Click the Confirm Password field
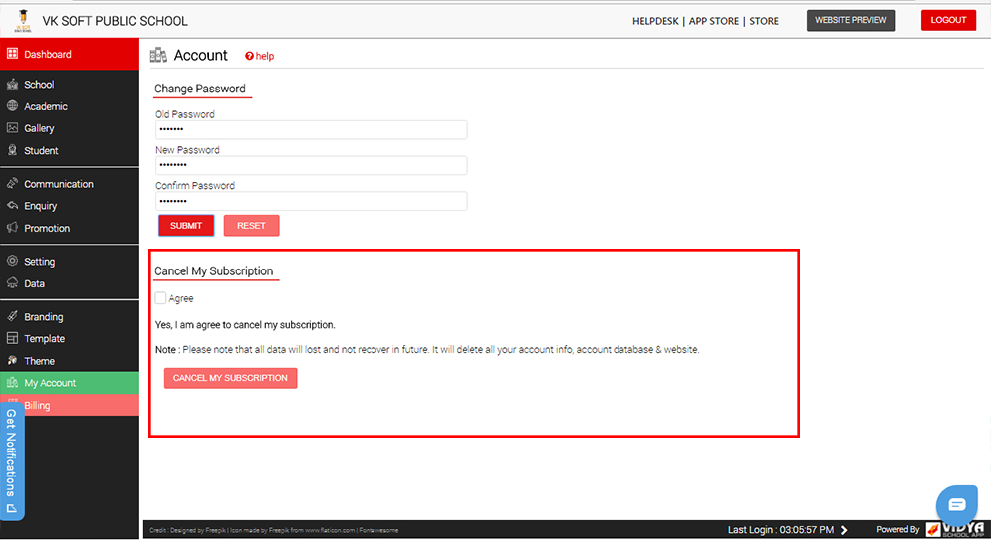This screenshot has height=540, width=991. (x=312, y=201)
